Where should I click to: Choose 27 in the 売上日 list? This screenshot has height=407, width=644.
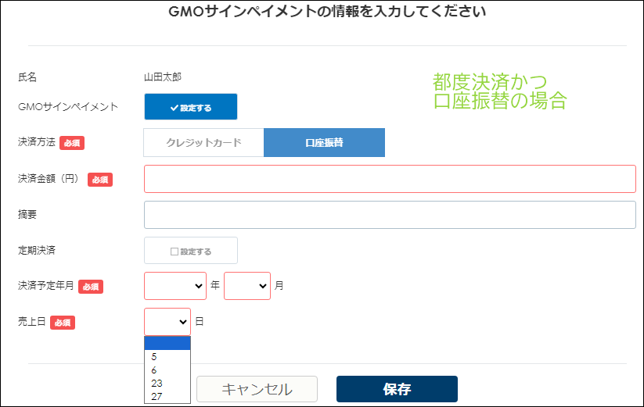[x=167, y=396]
